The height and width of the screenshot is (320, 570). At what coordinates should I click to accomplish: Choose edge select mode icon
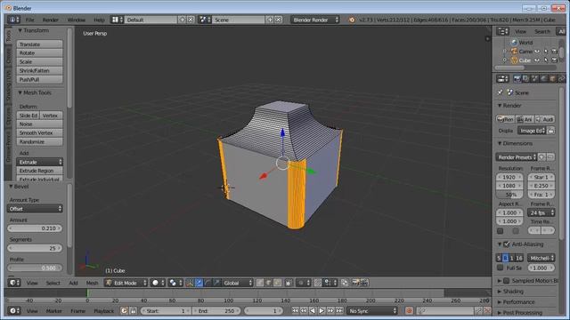tap(269, 283)
